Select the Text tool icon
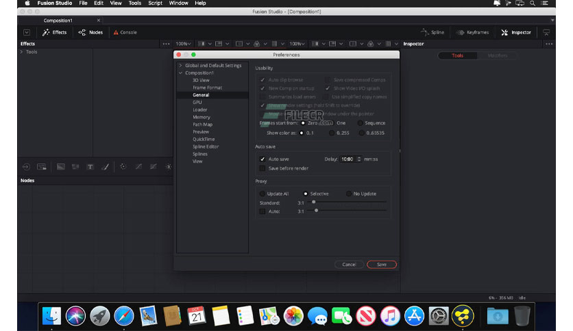Image resolution: width=573 pixels, height=331 pixels. pyautogui.click(x=90, y=167)
